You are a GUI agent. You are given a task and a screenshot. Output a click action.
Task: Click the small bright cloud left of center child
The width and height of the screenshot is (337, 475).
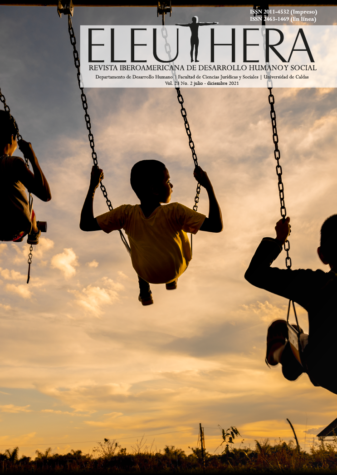coord(65,262)
